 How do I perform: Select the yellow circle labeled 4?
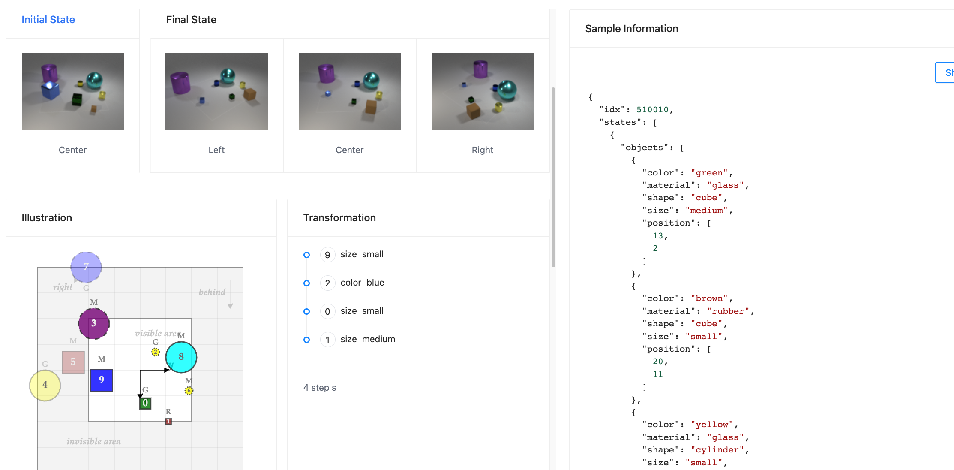click(x=45, y=385)
